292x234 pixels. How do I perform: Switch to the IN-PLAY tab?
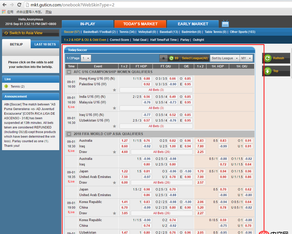click(x=88, y=24)
